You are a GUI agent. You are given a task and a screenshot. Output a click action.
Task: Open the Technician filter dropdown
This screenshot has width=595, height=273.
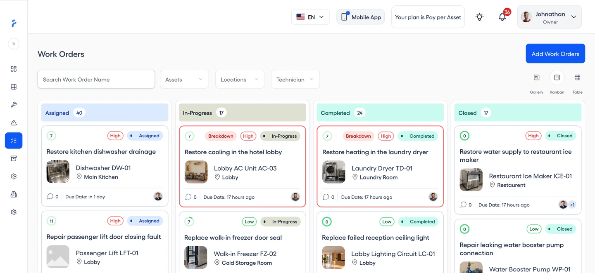(x=295, y=79)
